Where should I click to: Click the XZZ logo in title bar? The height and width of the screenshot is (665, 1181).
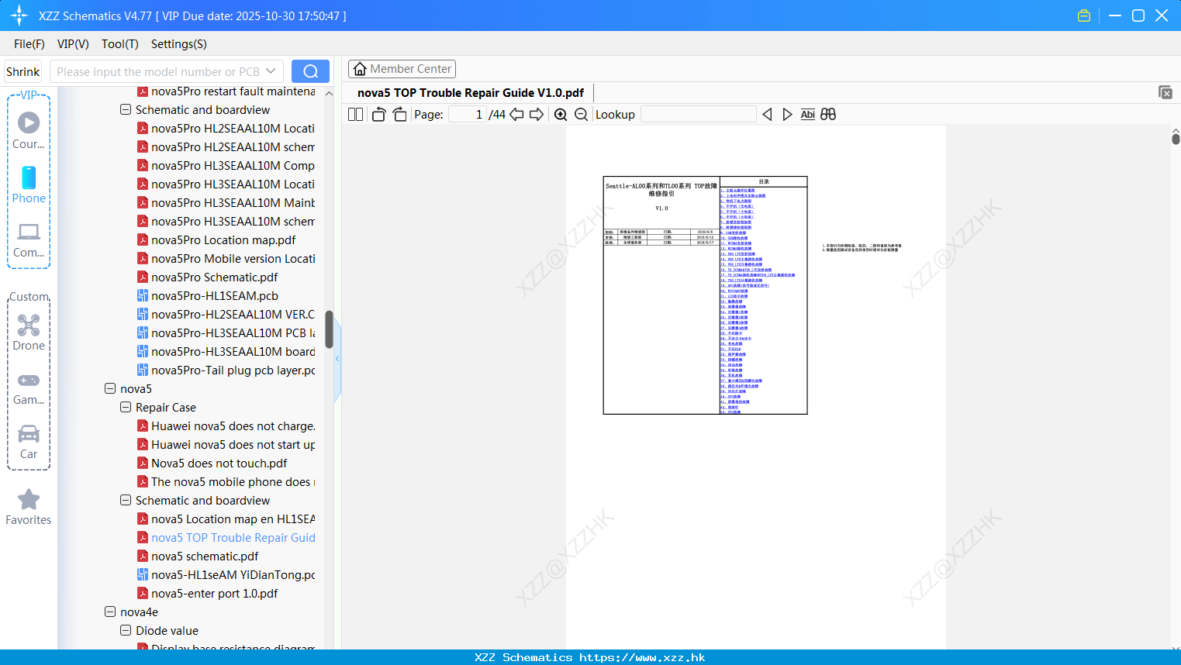(x=19, y=16)
